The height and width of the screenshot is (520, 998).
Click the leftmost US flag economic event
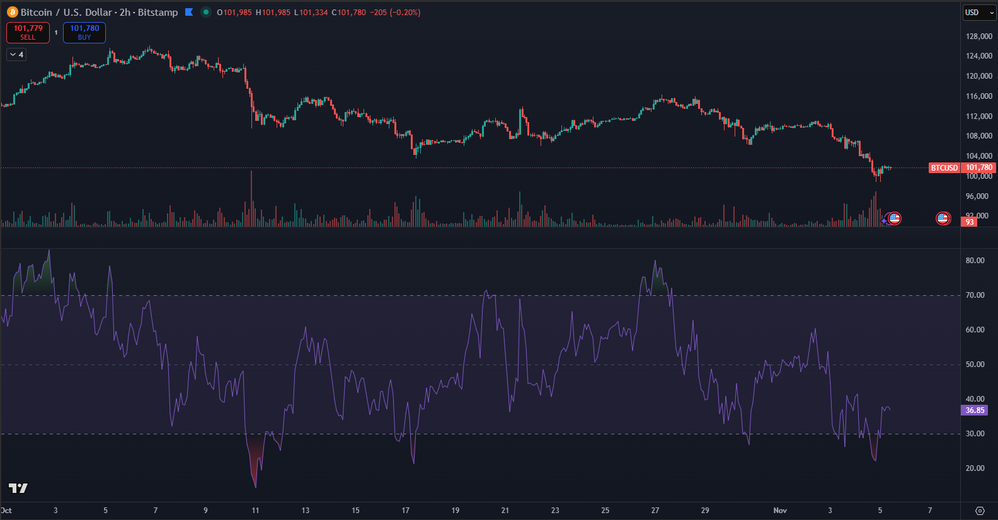[x=894, y=218]
